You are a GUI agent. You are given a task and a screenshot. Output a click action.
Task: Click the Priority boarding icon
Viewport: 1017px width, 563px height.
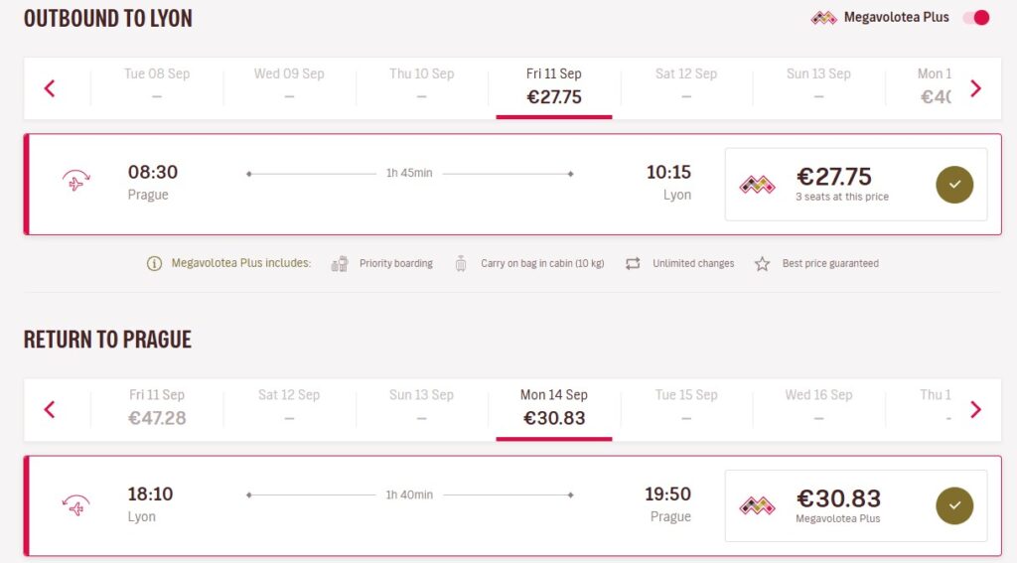(341, 264)
